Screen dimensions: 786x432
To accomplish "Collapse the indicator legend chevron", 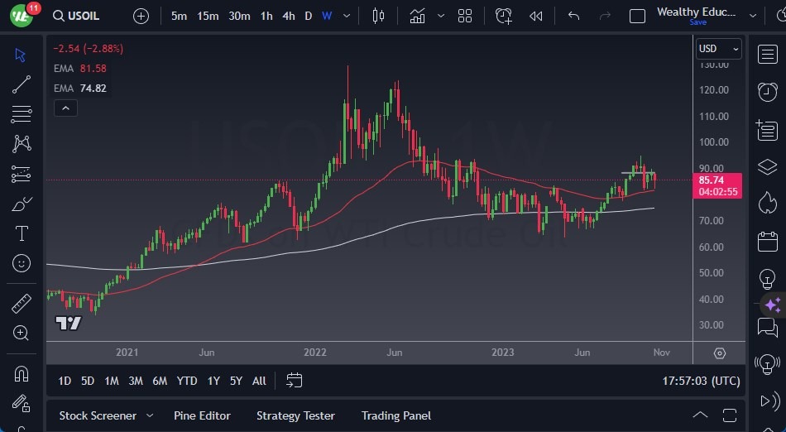I will (65, 108).
